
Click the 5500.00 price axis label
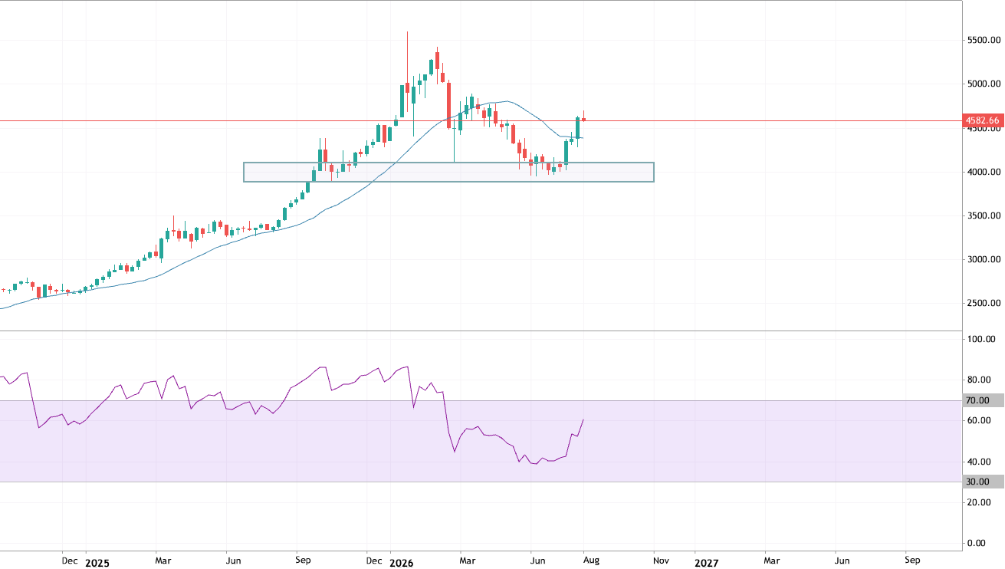pyautogui.click(x=984, y=40)
